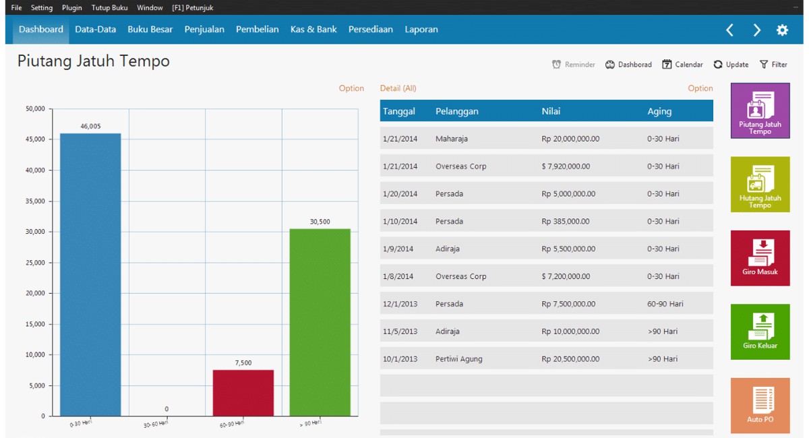Switch to the Data-Data tab
This screenshot has height=438, width=809.
pyautogui.click(x=96, y=30)
